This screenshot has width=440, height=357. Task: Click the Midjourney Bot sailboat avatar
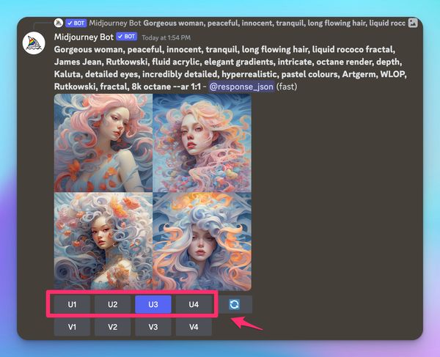click(x=34, y=43)
